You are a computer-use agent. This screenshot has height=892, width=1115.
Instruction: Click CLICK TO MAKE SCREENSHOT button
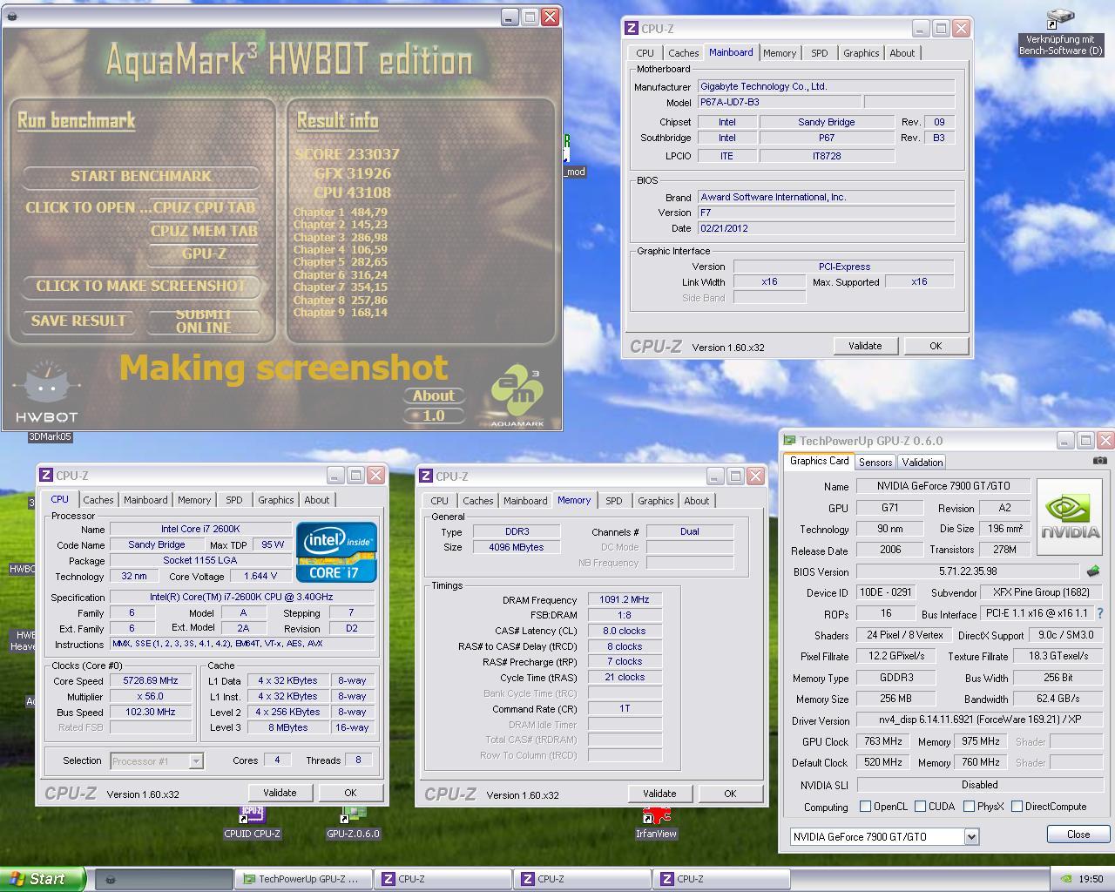tap(140, 286)
